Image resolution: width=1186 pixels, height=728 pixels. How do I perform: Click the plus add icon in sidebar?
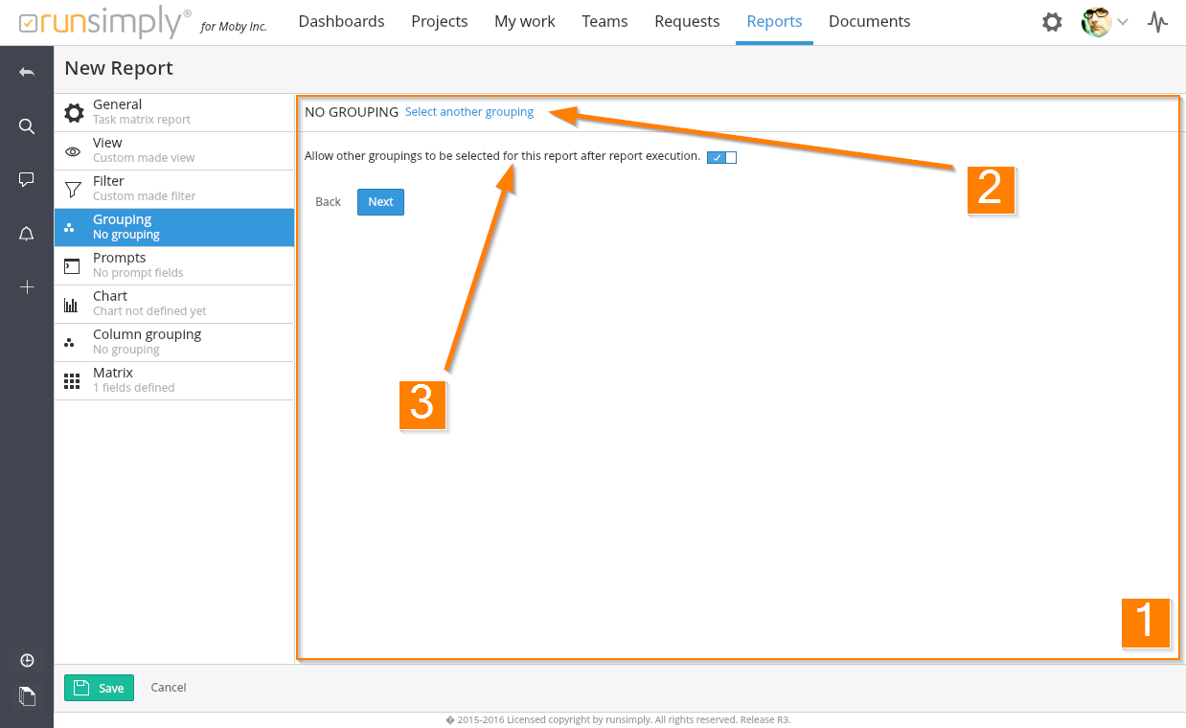point(27,287)
